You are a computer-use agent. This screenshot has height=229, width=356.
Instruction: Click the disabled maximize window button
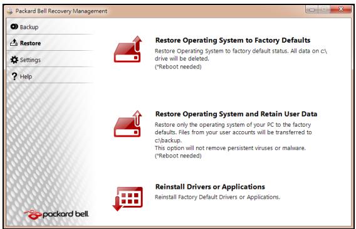coord(324,9)
